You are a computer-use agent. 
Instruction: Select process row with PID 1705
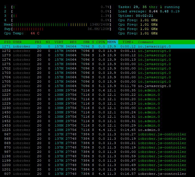pyautogui.click(x=98, y=82)
